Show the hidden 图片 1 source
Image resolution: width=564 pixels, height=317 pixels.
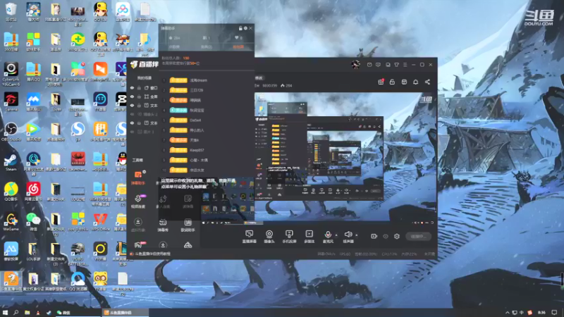pos(132,132)
